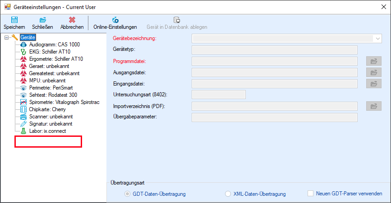391x203 pixels.
Task: Click the Chipkarte card icon
Action: 23,109
